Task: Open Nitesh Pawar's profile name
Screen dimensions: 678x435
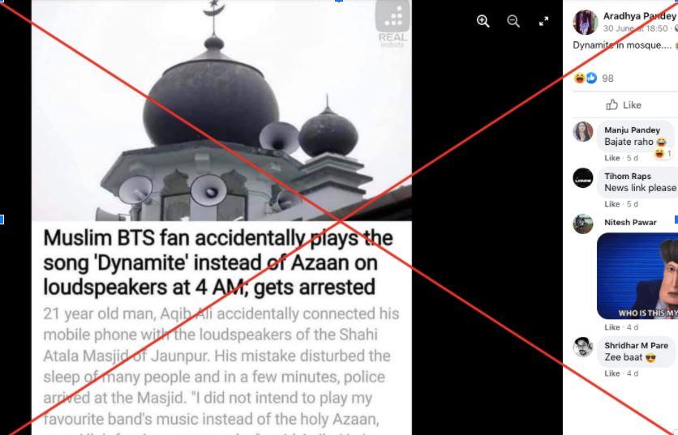Action: coord(630,223)
